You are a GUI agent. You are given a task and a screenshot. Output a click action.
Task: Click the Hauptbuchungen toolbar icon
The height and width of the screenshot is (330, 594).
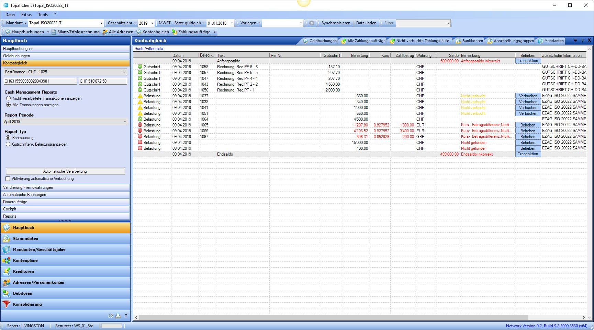tap(8, 32)
